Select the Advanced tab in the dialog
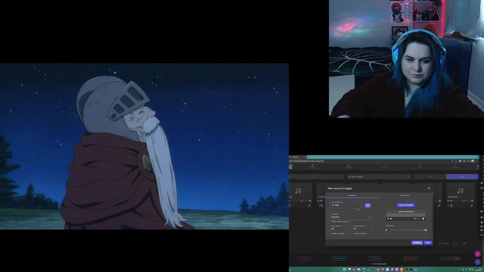This screenshot has width=484, height=272. pos(405,195)
